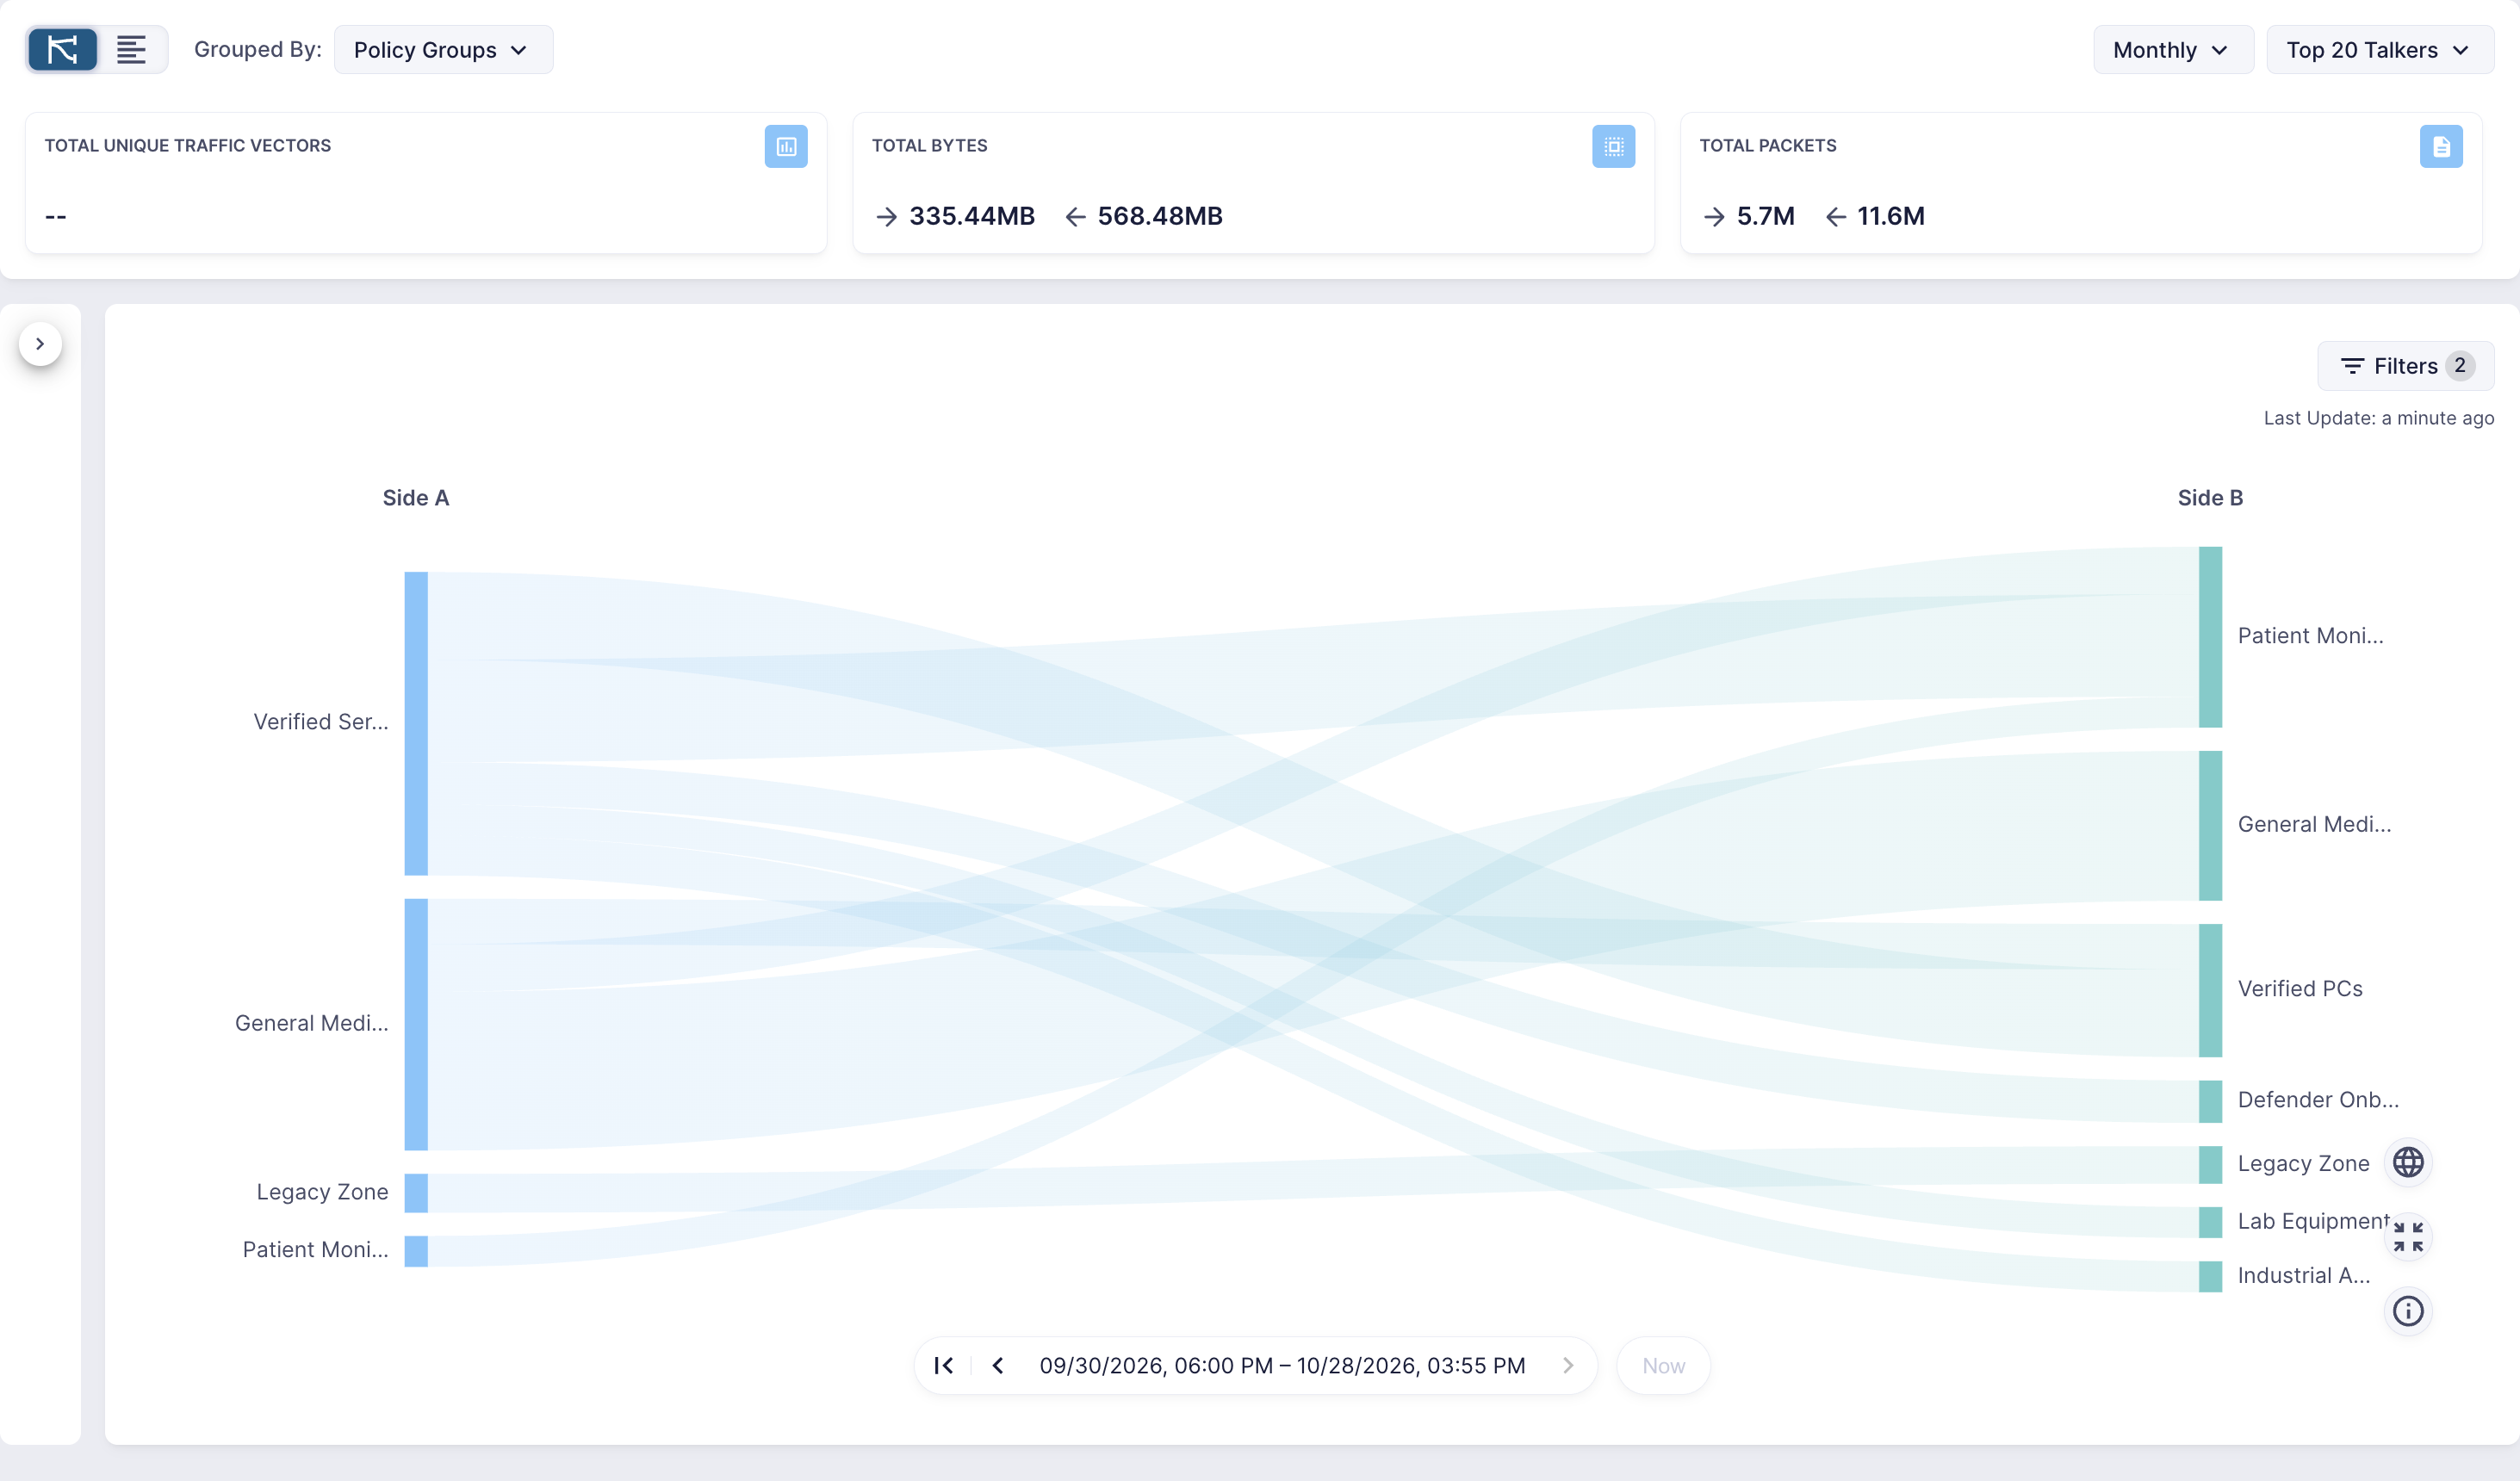Image resolution: width=2520 pixels, height=1481 pixels.
Task: Click the Side B heading
Action: tap(2210, 498)
